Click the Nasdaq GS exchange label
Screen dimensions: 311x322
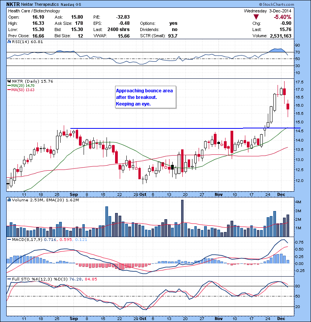[x=71, y=4]
